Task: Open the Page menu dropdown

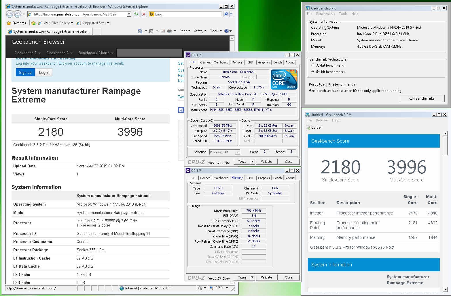Action: [185, 31]
